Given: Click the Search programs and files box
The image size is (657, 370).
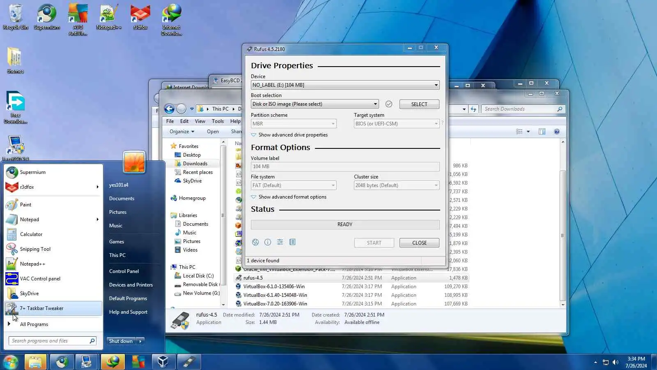Looking at the screenshot, I should (53, 341).
